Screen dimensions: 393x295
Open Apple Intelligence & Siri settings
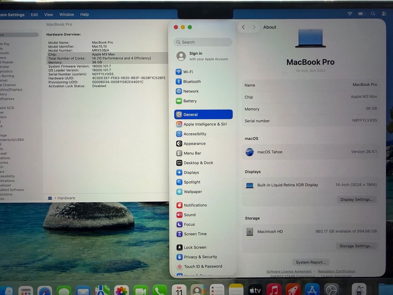tap(203, 124)
